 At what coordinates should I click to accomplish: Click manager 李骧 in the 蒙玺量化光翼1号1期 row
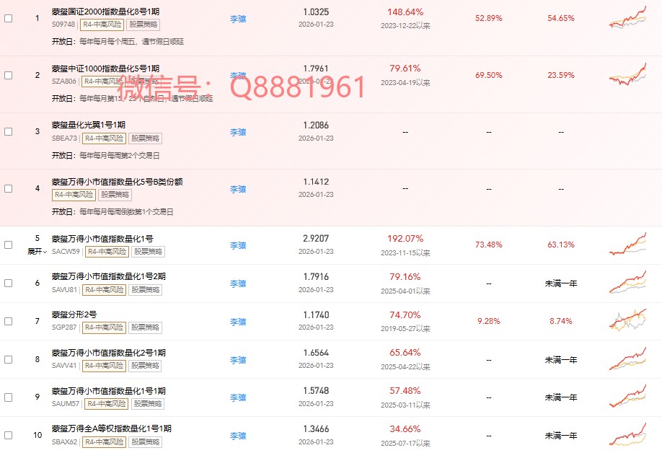[238, 132]
